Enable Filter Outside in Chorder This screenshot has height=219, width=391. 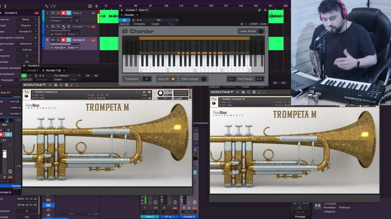click(204, 79)
